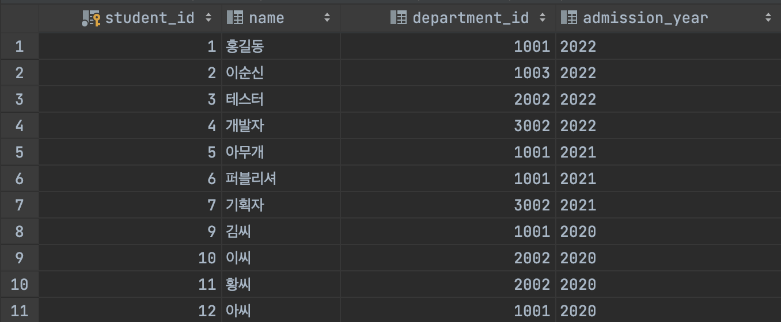Screen dimensions: 781x322
Task: Click department_id 2002 in 테스터's row
Action: pyautogui.click(x=448, y=99)
